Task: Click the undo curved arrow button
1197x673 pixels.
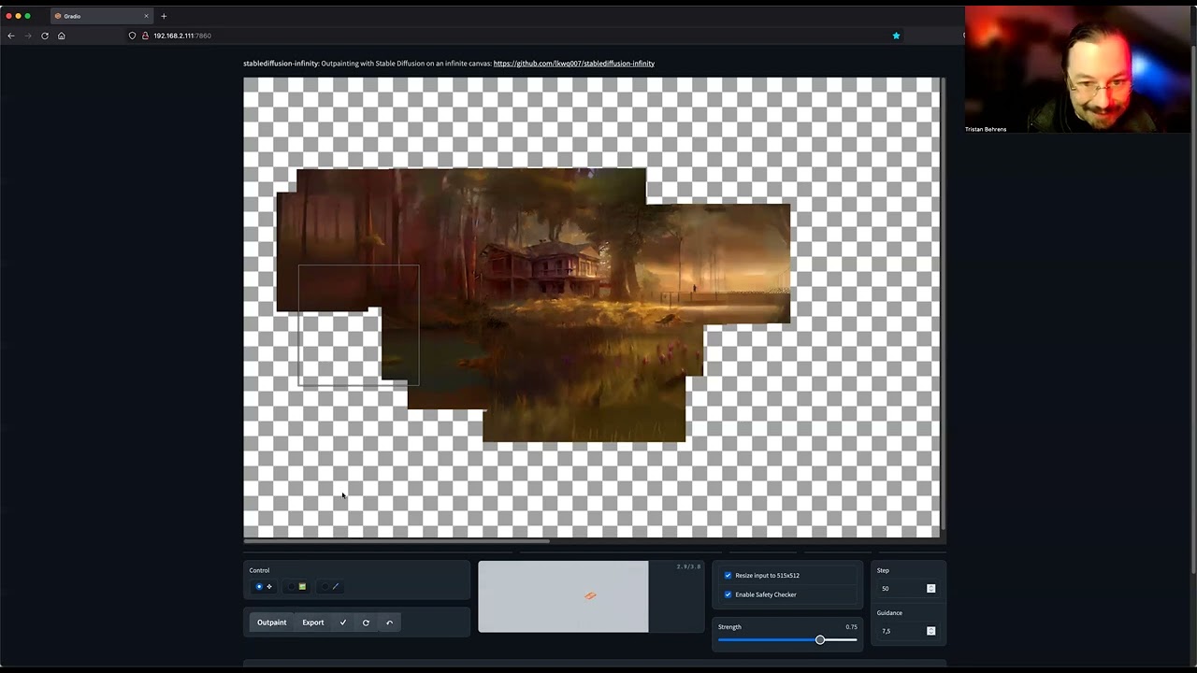Action: 389,623
